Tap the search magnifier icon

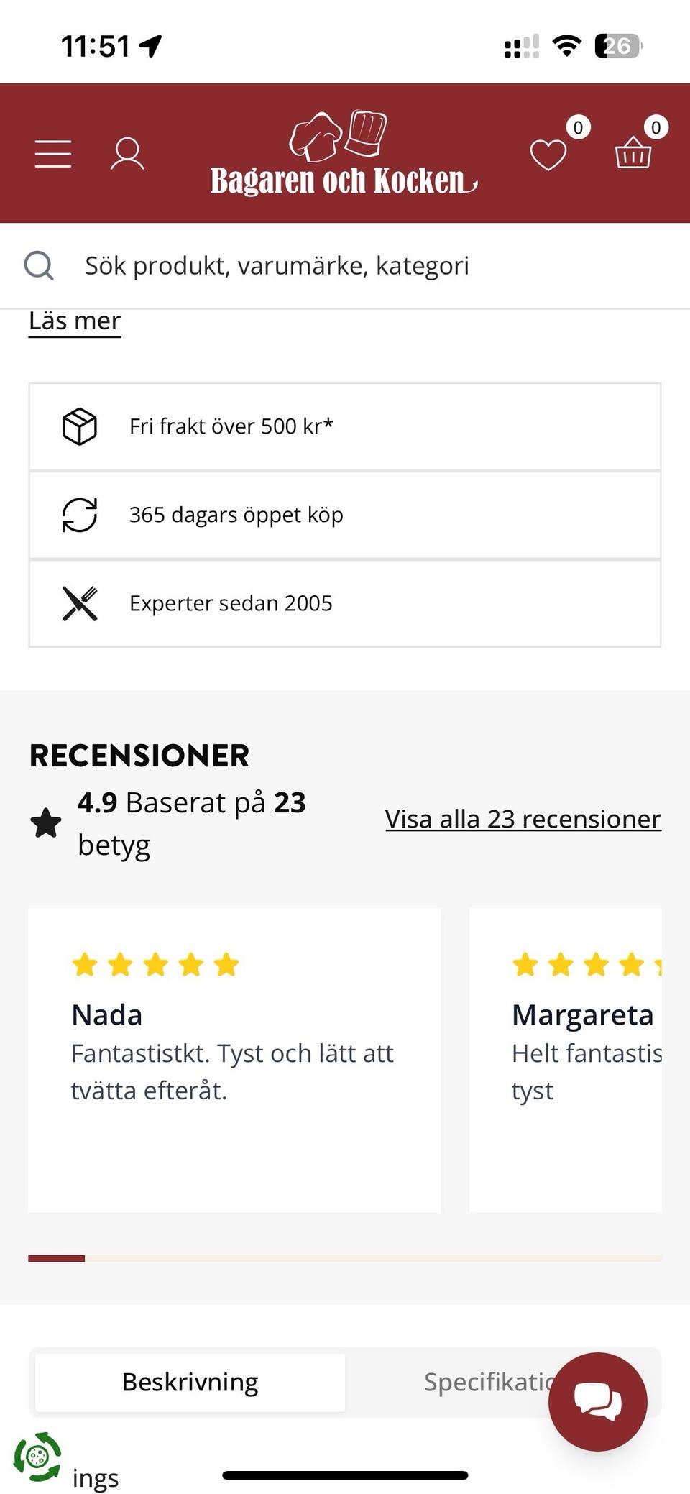(x=39, y=265)
